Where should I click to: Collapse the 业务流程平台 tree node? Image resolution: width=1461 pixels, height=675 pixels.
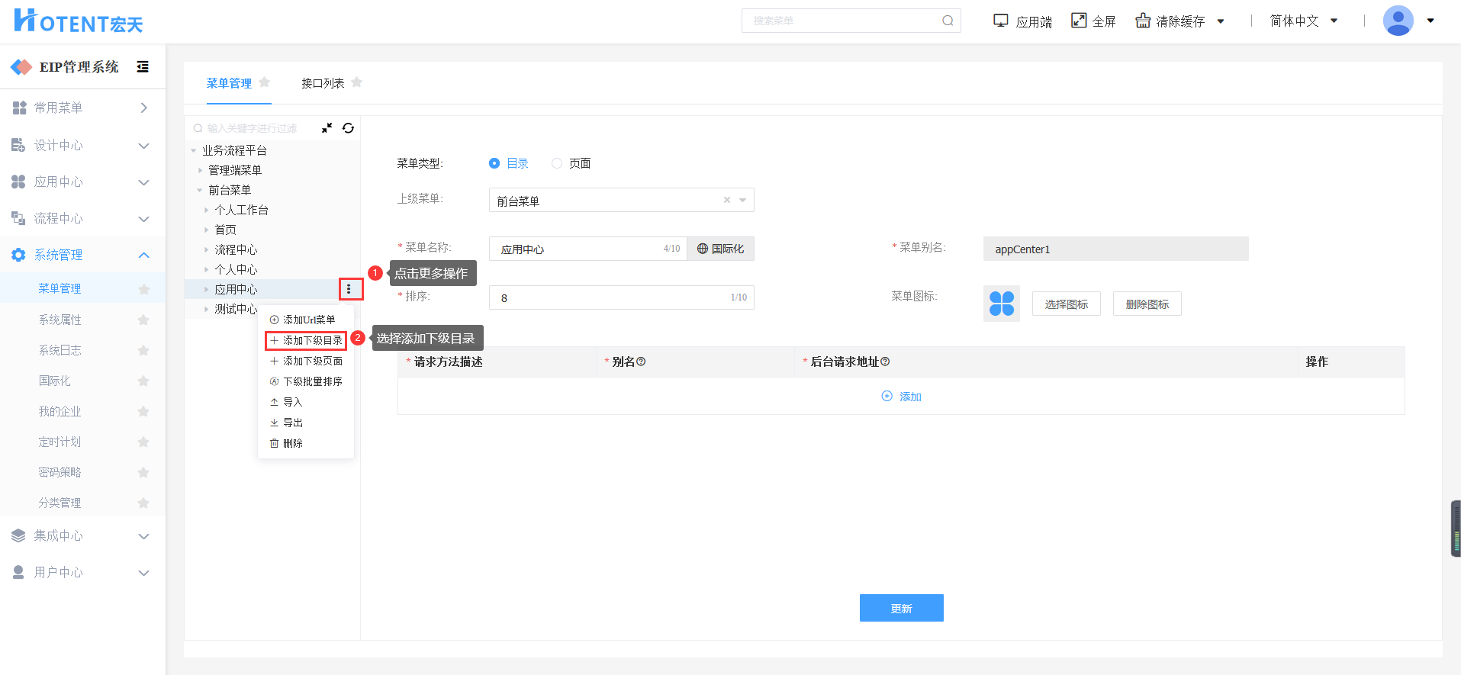click(194, 151)
